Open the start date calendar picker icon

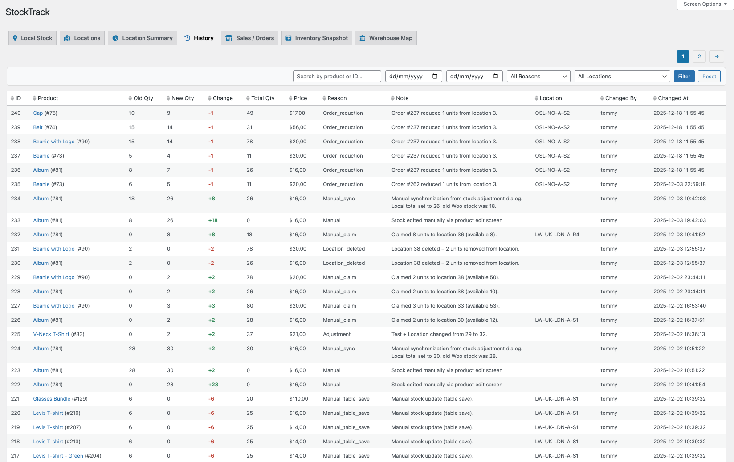click(435, 77)
